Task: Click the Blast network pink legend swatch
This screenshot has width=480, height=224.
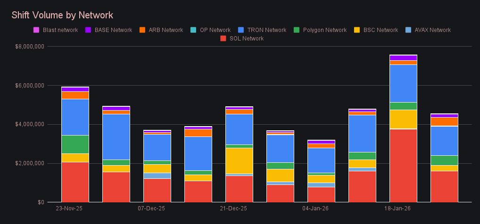Action: tap(36, 30)
